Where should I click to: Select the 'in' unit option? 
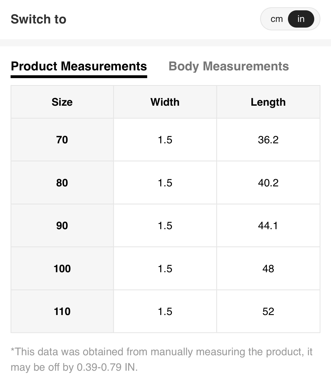pyautogui.click(x=301, y=19)
